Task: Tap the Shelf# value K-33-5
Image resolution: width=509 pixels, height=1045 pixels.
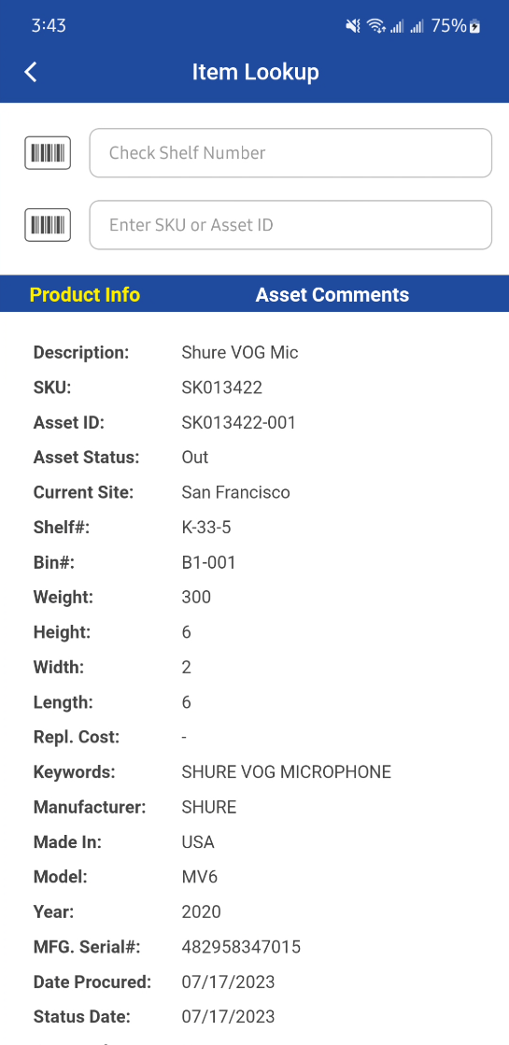Action: click(206, 528)
